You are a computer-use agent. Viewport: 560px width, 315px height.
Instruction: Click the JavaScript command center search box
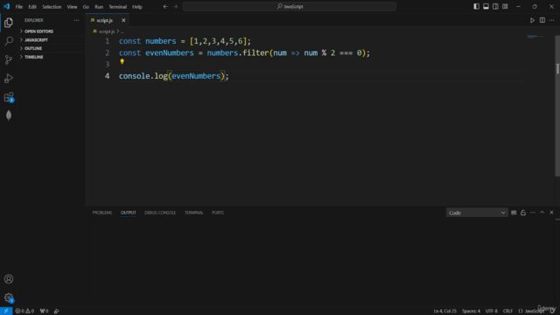pyautogui.click(x=290, y=6)
